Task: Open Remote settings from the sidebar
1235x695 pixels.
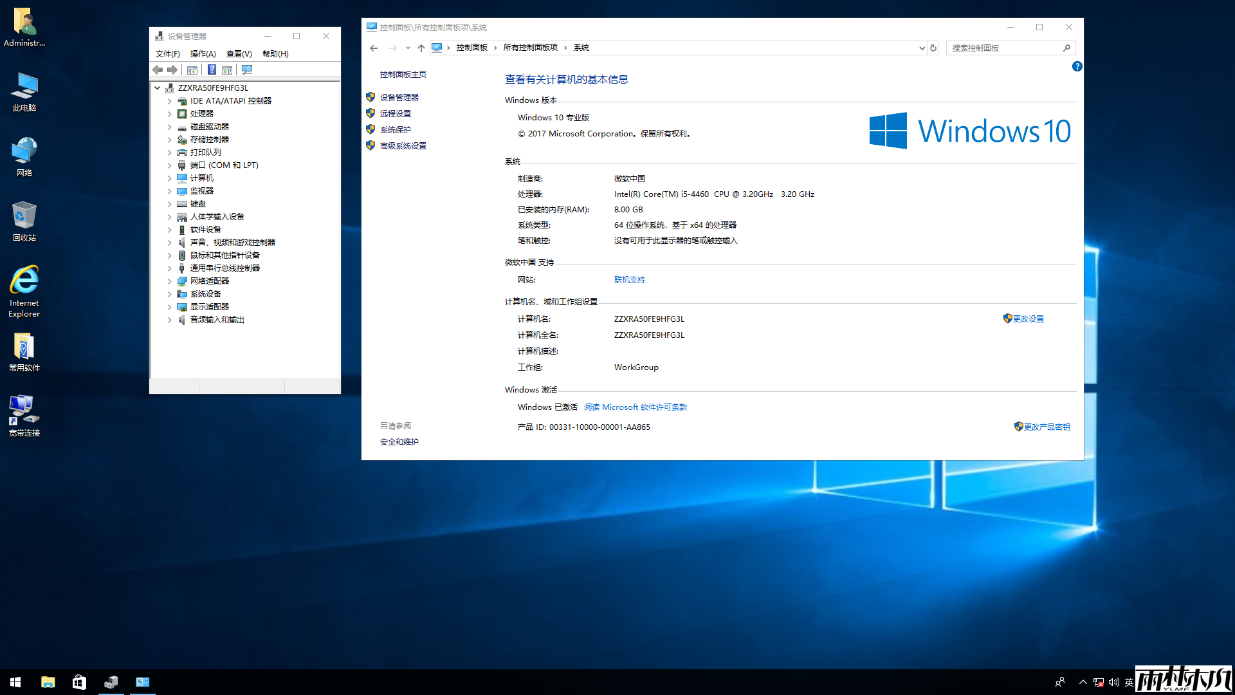Action: point(396,113)
